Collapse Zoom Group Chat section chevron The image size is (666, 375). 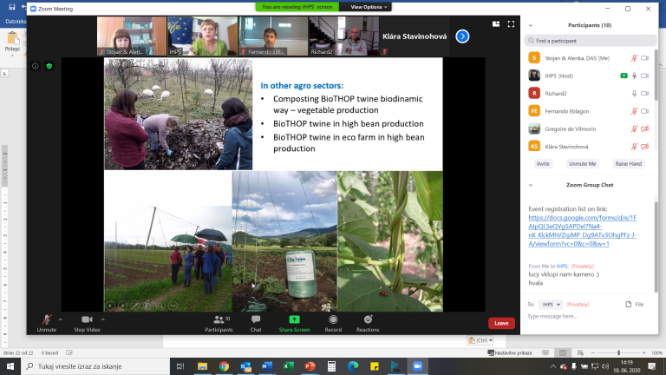pos(531,185)
